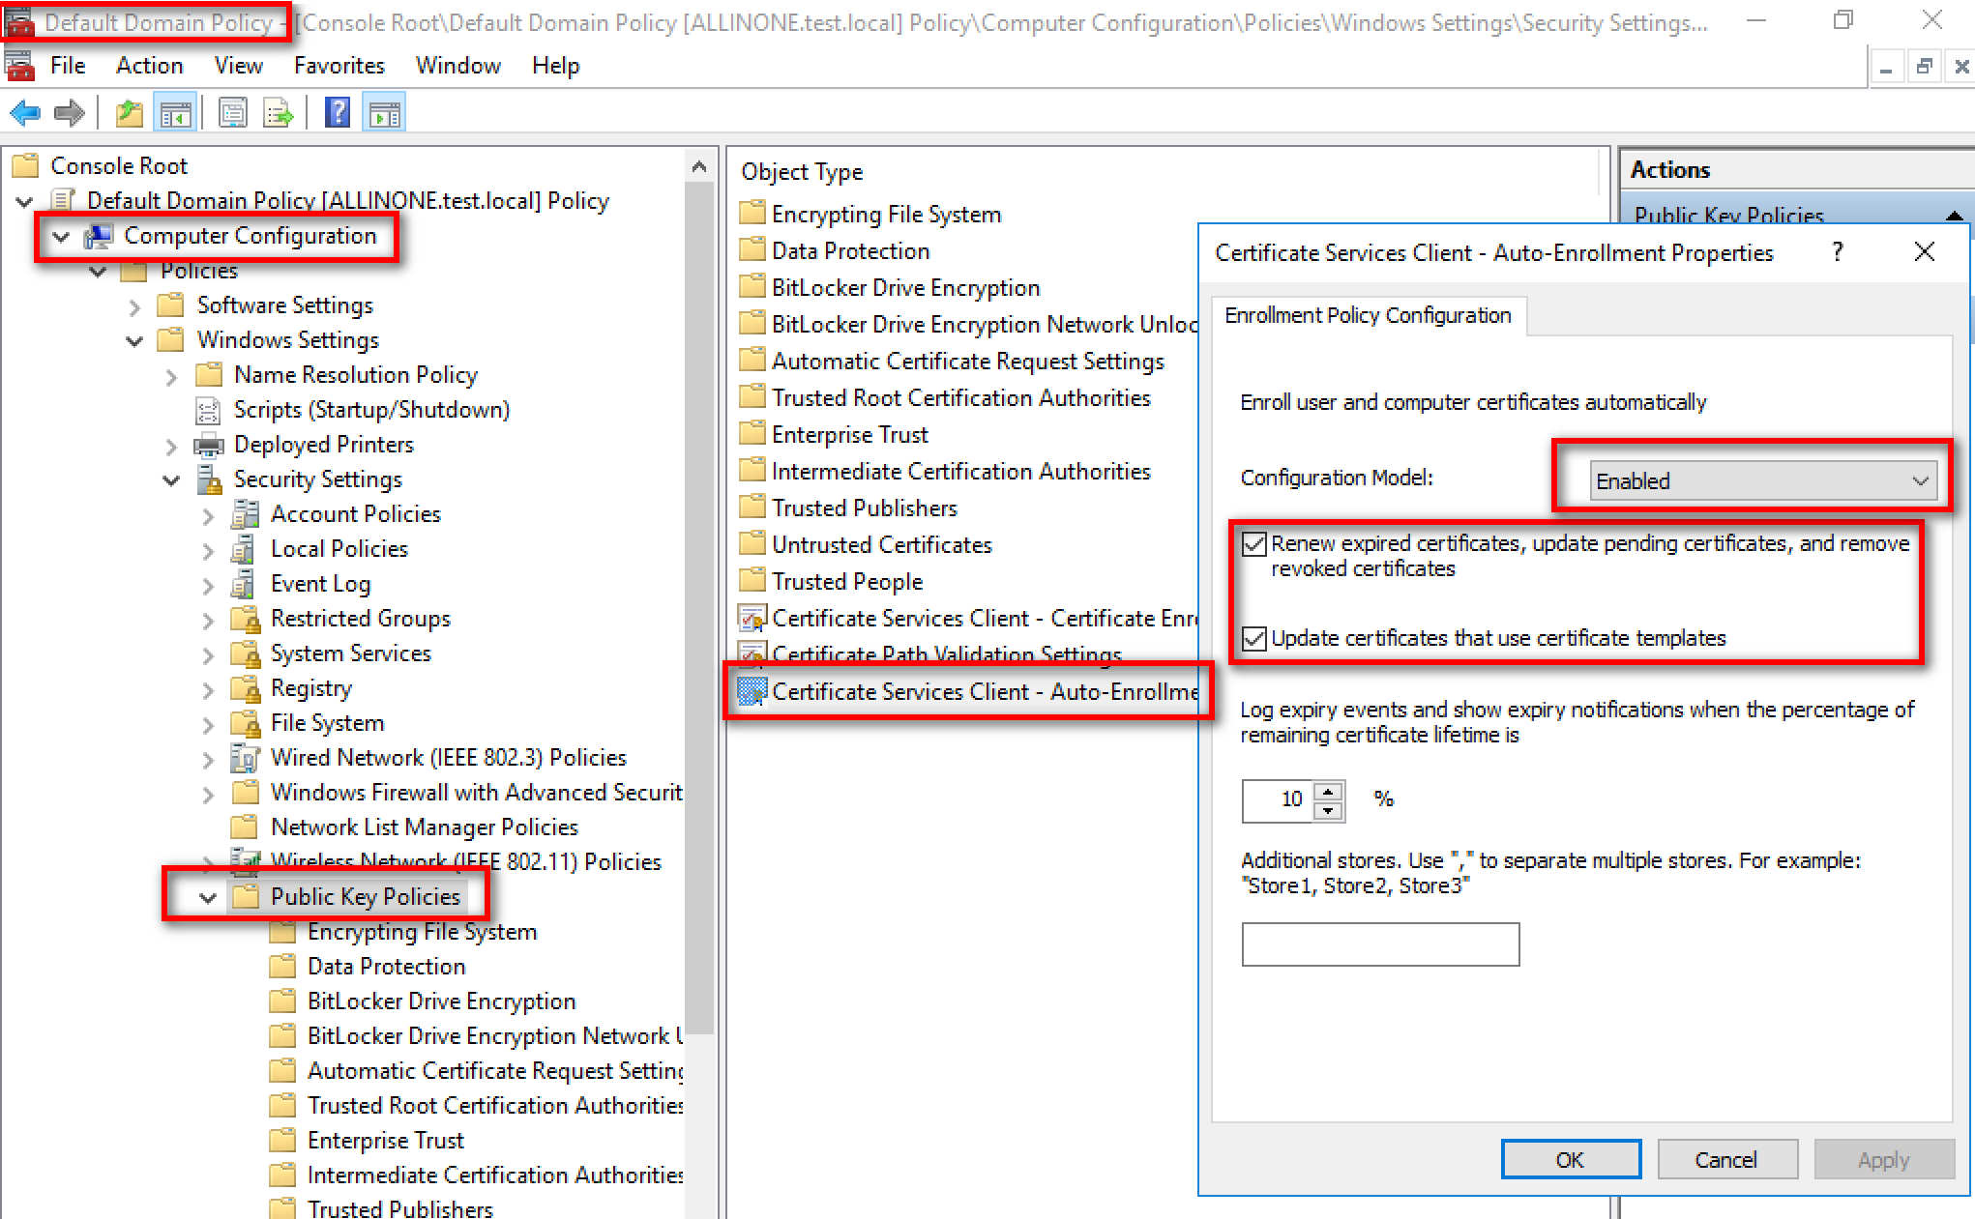Screen dimensions: 1975x1219
Task: Toggle Update certificates that use templates checkbox
Action: (1254, 638)
